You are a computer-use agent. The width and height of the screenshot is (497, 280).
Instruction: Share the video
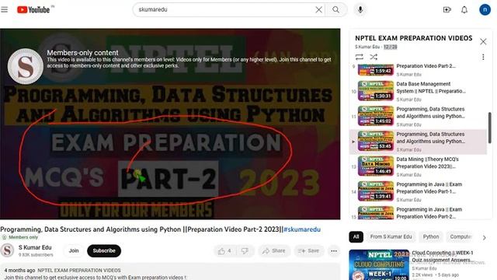pos(274,251)
